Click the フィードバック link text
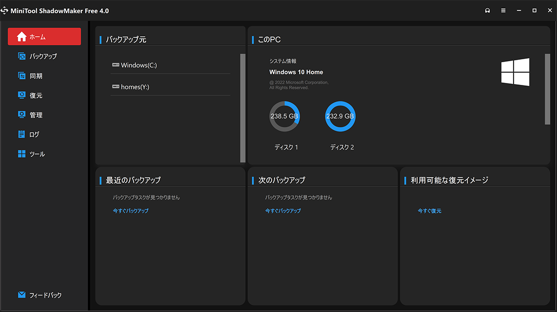Viewport: 557px width, 312px height. point(45,295)
